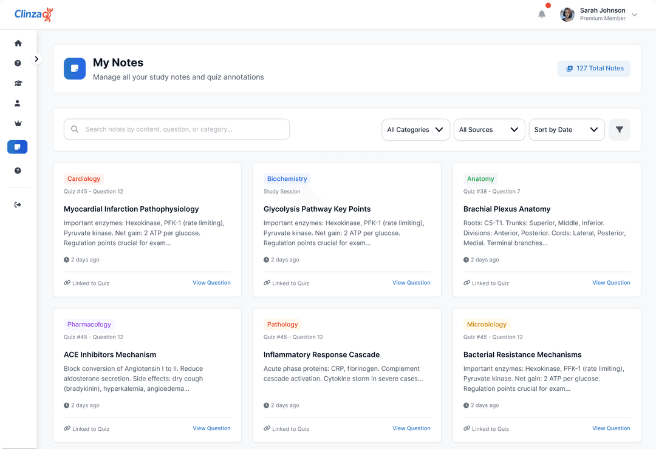Open the user profile sidebar icon
Screen dimensions: 656x449
tap(18, 104)
